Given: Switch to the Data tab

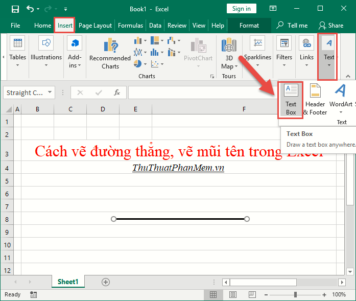Looking at the screenshot, I should (x=155, y=26).
